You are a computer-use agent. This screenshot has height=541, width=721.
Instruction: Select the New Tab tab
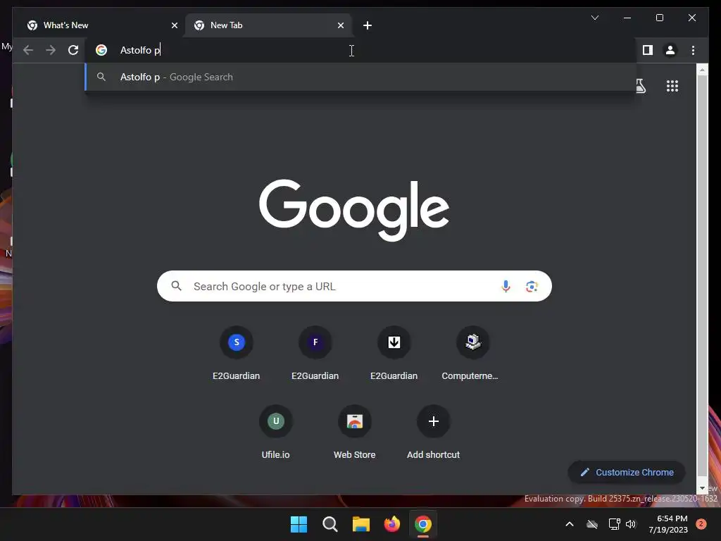click(x=268, y=25)
